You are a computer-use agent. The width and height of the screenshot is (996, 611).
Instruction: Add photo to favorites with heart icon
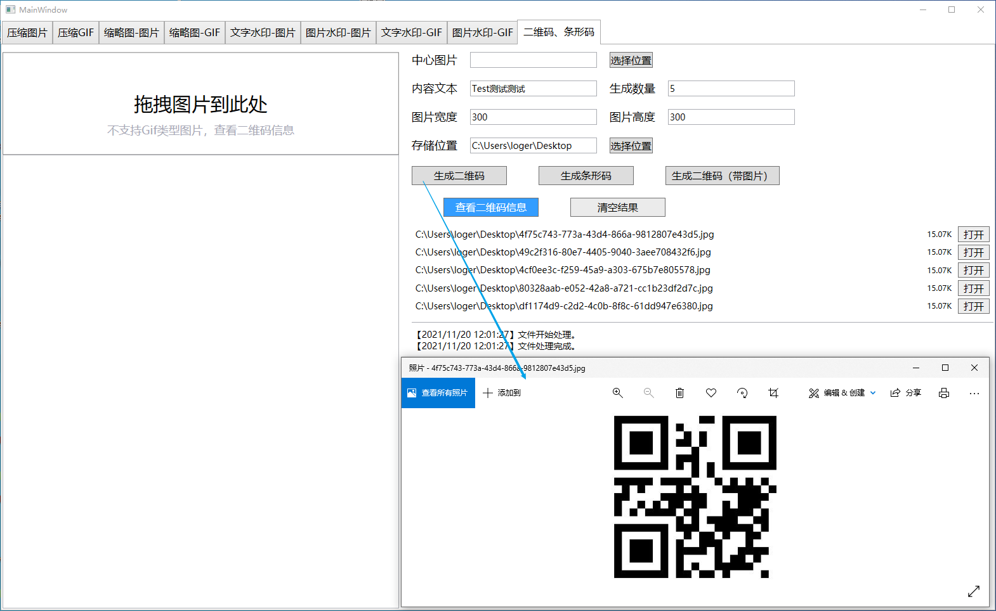pos(711,393)
